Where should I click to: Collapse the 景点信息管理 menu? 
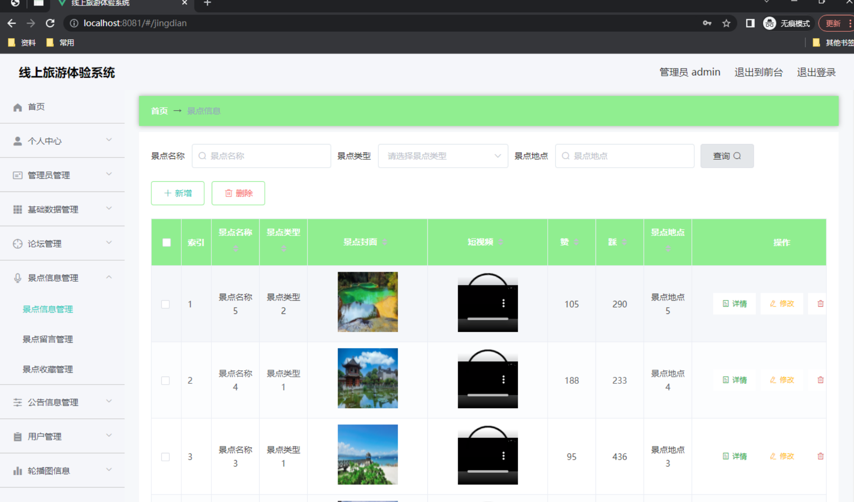pos(62,278)
